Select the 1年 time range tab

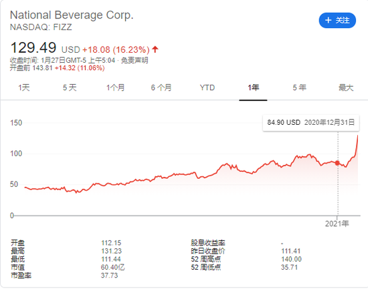point(253,88)
